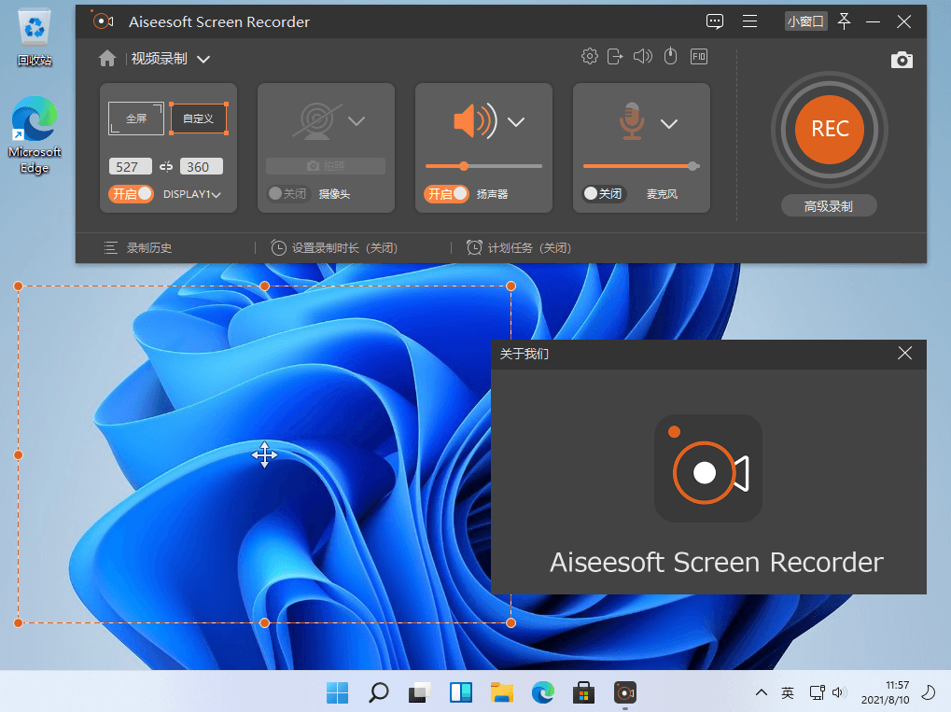Click the large orange speaker icon
Image resolution: width=951 pixels, height=712 pixels.
pos(476,120)
